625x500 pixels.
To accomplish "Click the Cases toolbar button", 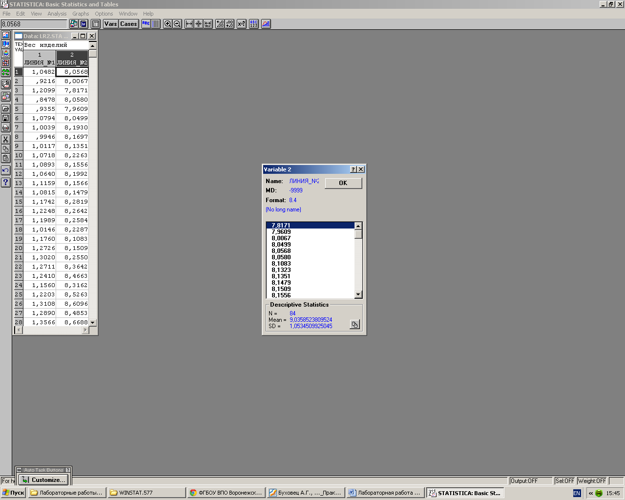I will click(x=128, y=24).
